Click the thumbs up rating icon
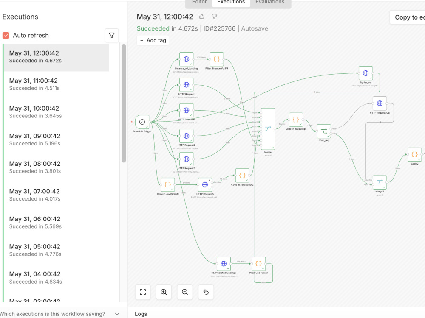The image size is (425, 318). 201,17
